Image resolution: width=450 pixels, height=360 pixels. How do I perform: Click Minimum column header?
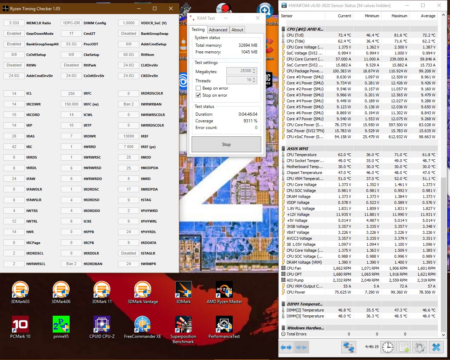tap(367, 16)
